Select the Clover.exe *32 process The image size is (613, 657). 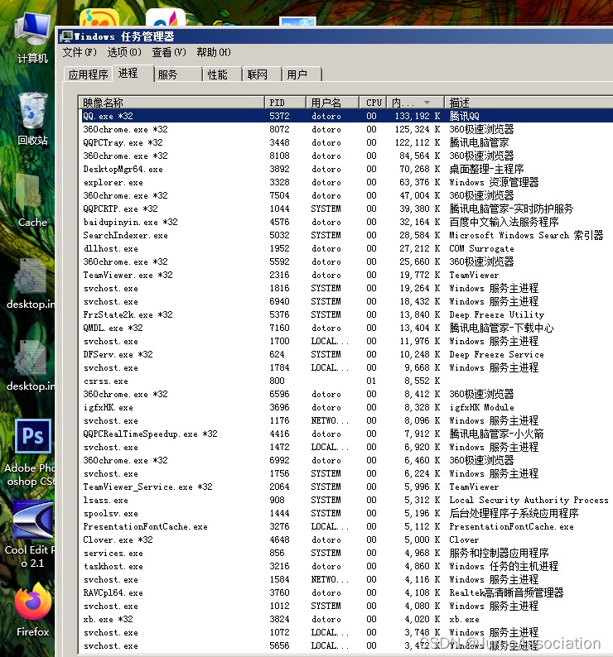point(346,540)
